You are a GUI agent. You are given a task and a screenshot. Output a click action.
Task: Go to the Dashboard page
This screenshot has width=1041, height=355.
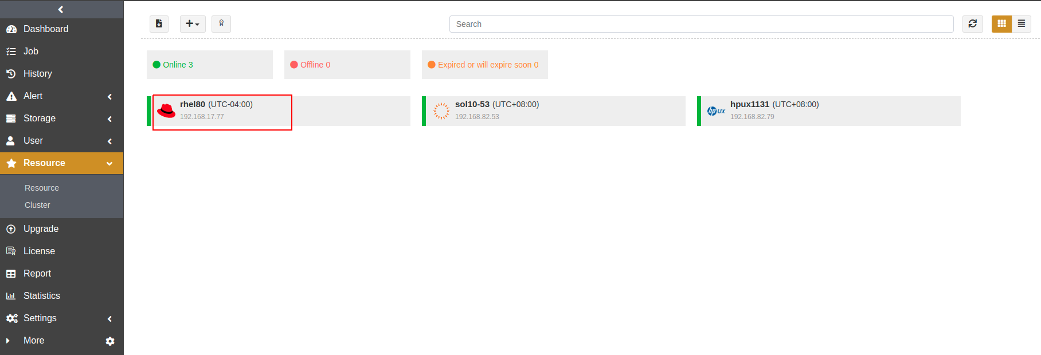point(46,29)
